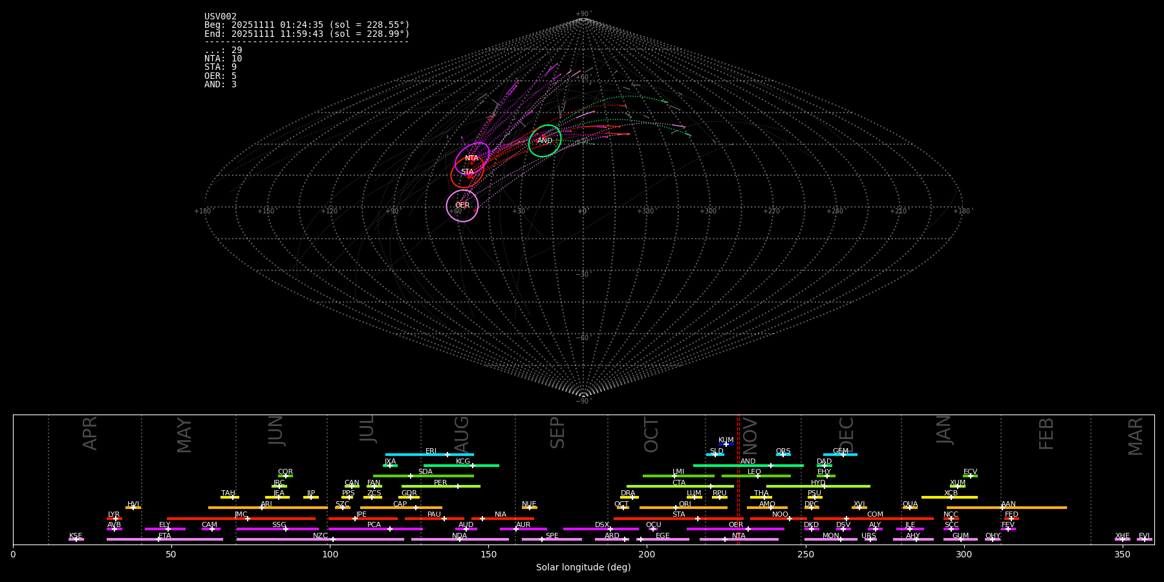Screen dimensions: 1164x582
Task: Select the GEM shower bar in timeline
Action: 840,455
